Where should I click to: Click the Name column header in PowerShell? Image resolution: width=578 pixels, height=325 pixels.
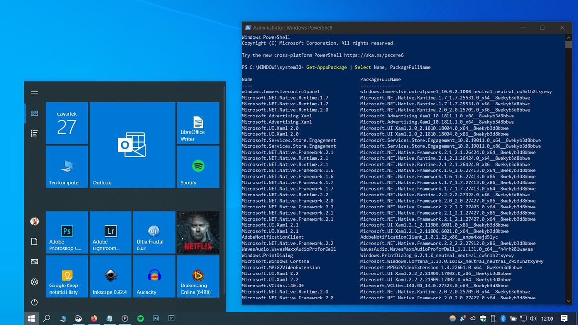247,79
